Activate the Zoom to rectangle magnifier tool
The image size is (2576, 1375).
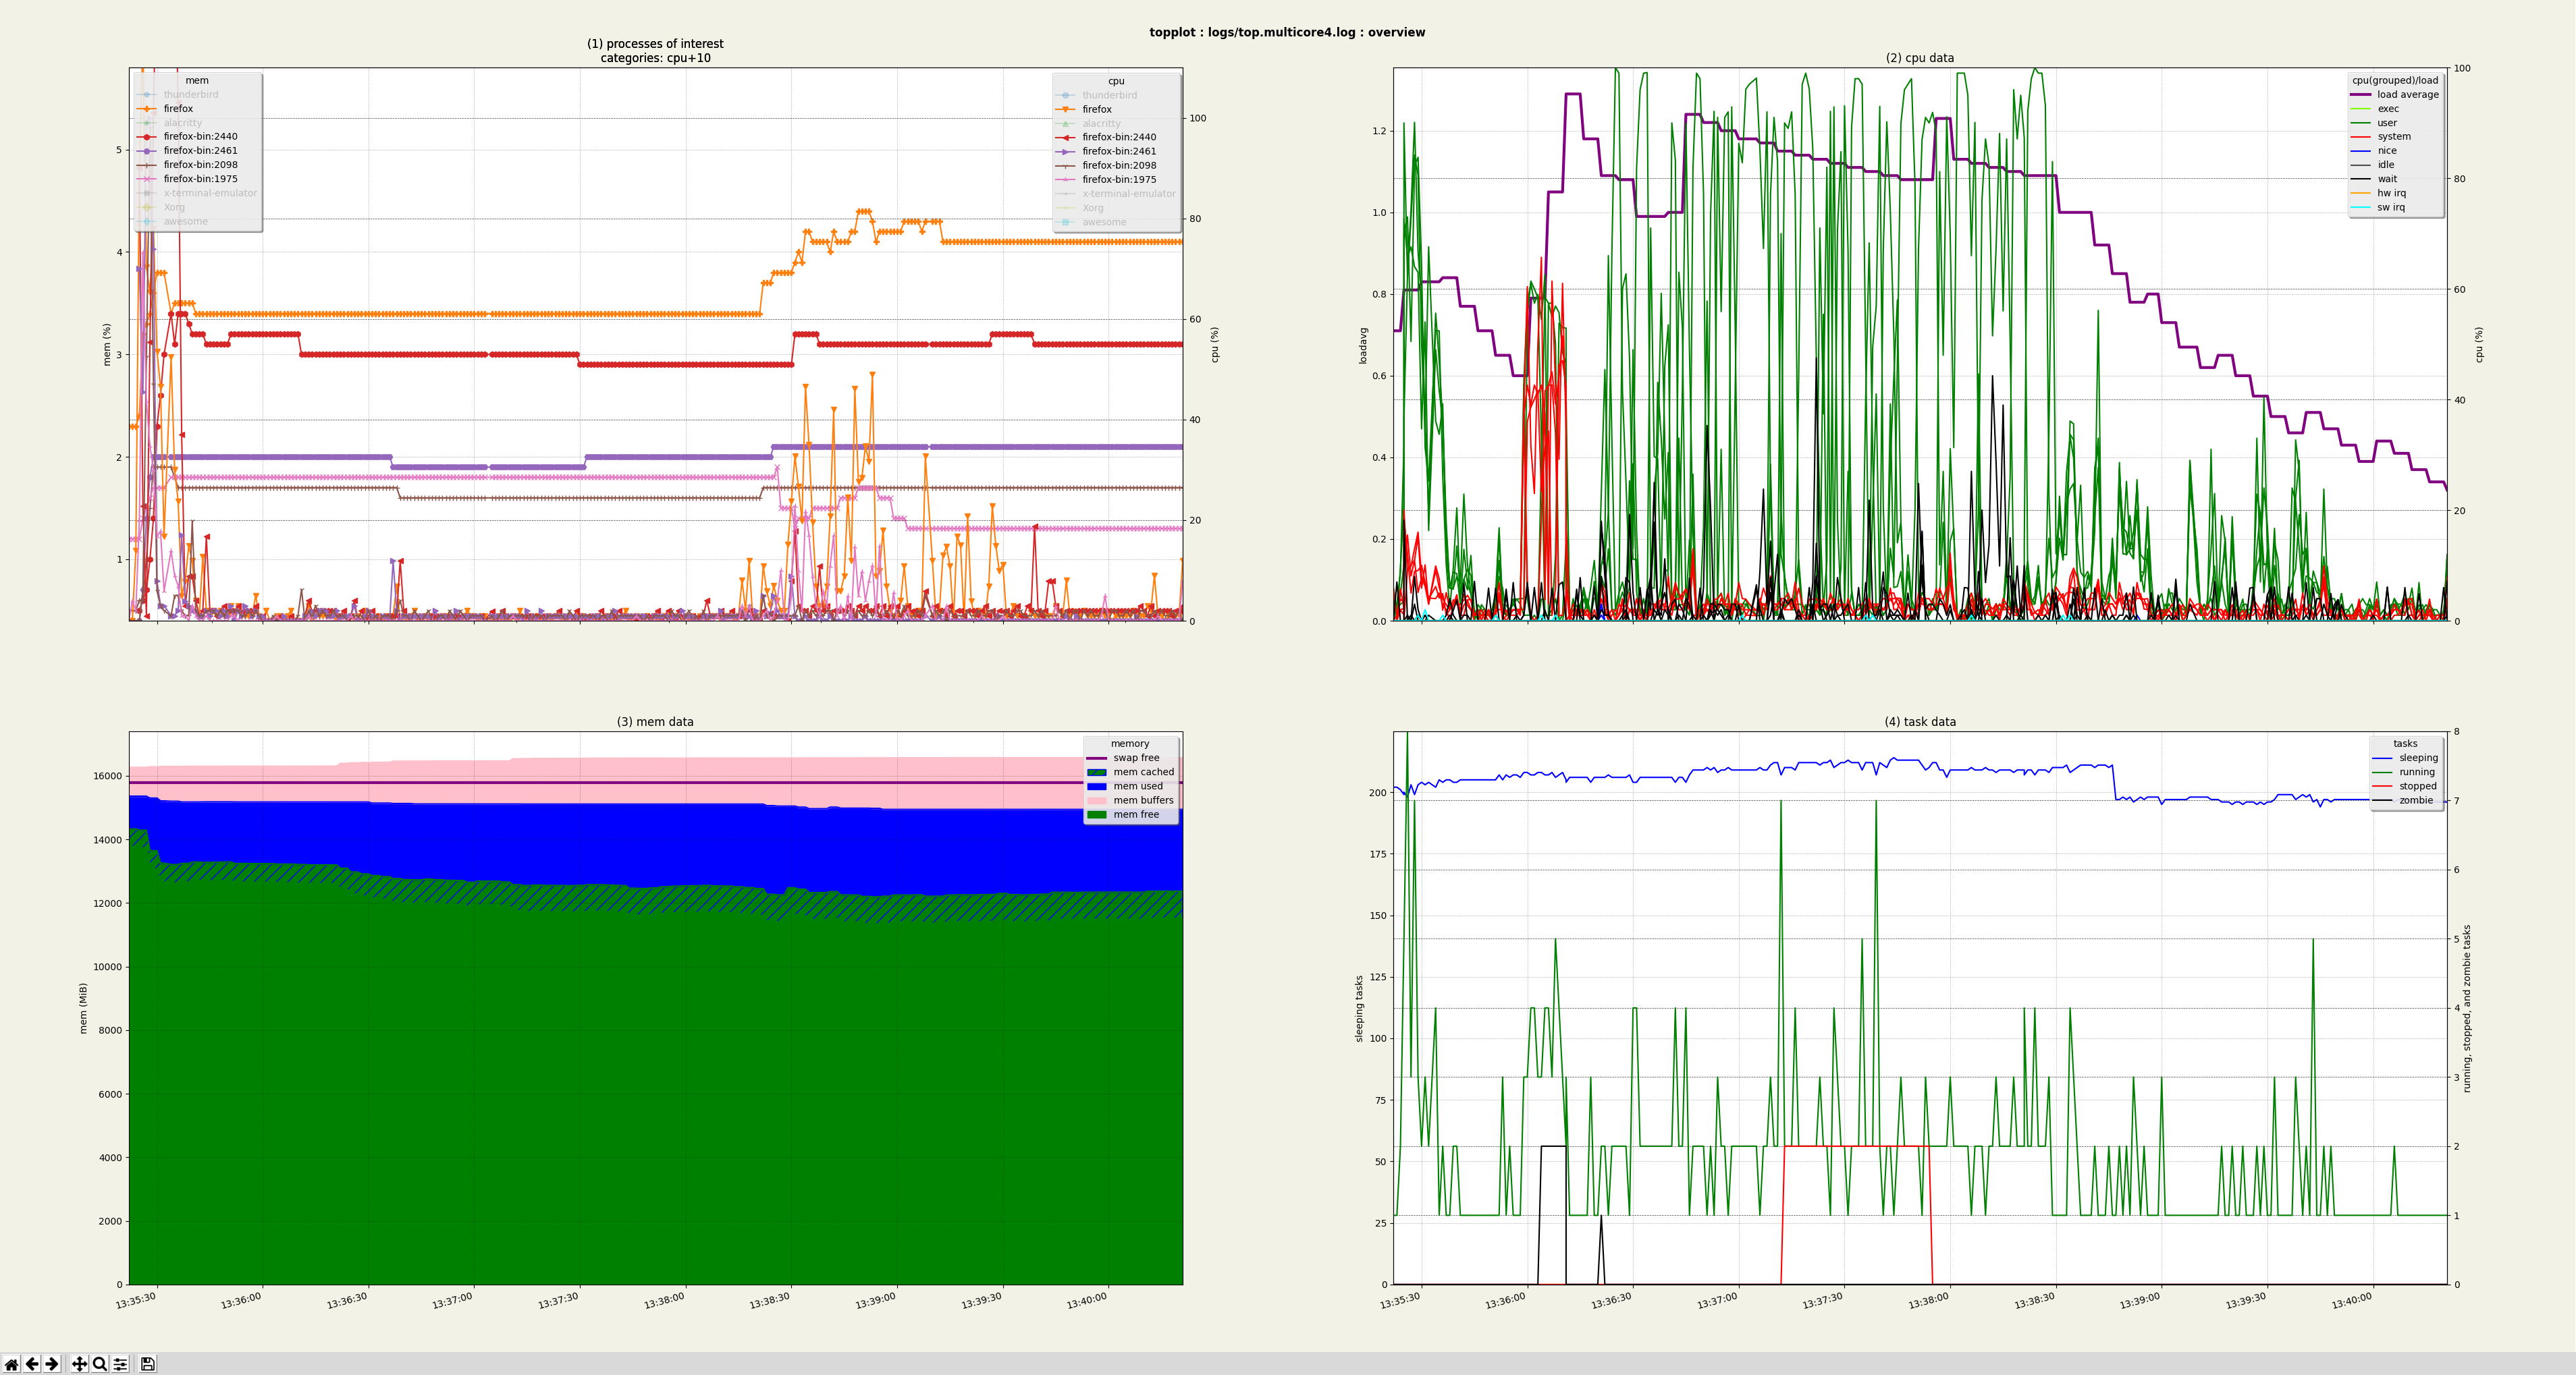pyautogui.click(x=99, y=1364)
